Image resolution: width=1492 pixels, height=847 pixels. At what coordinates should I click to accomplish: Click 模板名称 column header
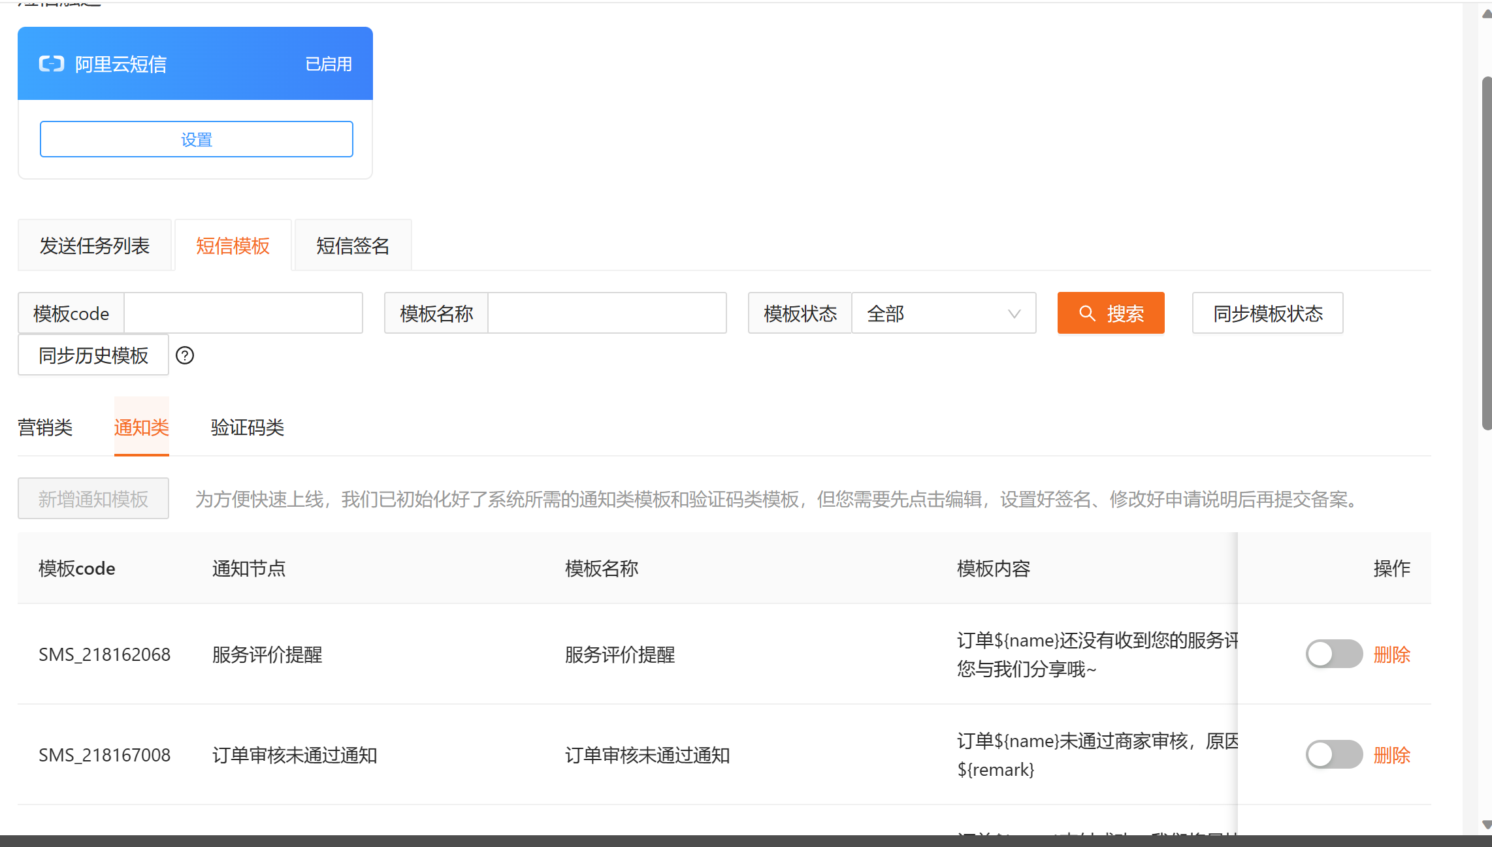(x=602, y=568)
